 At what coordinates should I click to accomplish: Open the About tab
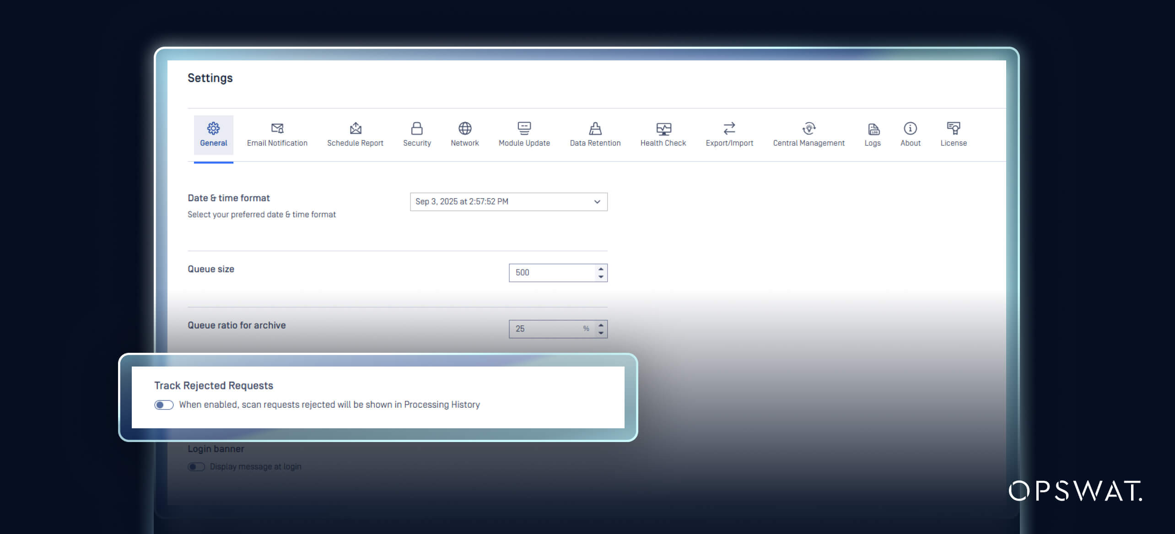(x=910, y=129)
